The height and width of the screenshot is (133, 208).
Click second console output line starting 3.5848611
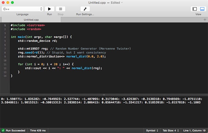[x=101, y=102]
